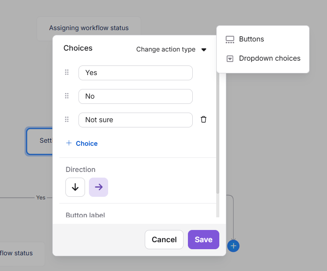Click the dialog's vertical scrollbar
Screen dimensions: 327x271
pyautogui.click(x=218, y=134)
